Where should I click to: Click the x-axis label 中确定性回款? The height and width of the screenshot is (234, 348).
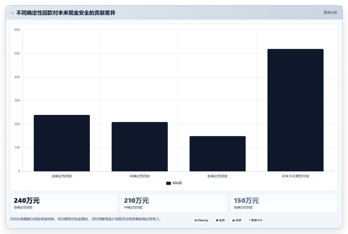[140, 176]
